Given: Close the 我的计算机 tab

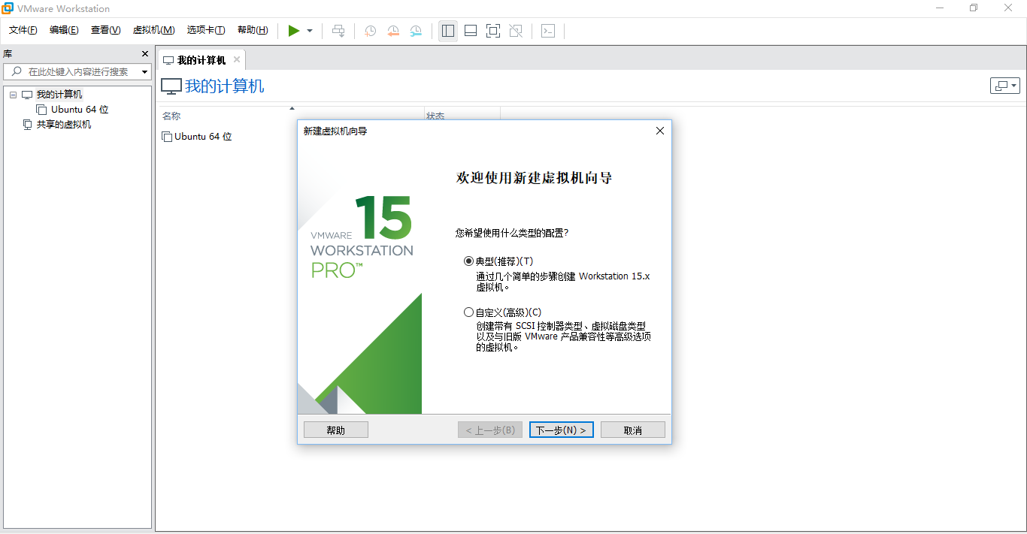Looking at the screenshot, I should click(x=236, y=59).
